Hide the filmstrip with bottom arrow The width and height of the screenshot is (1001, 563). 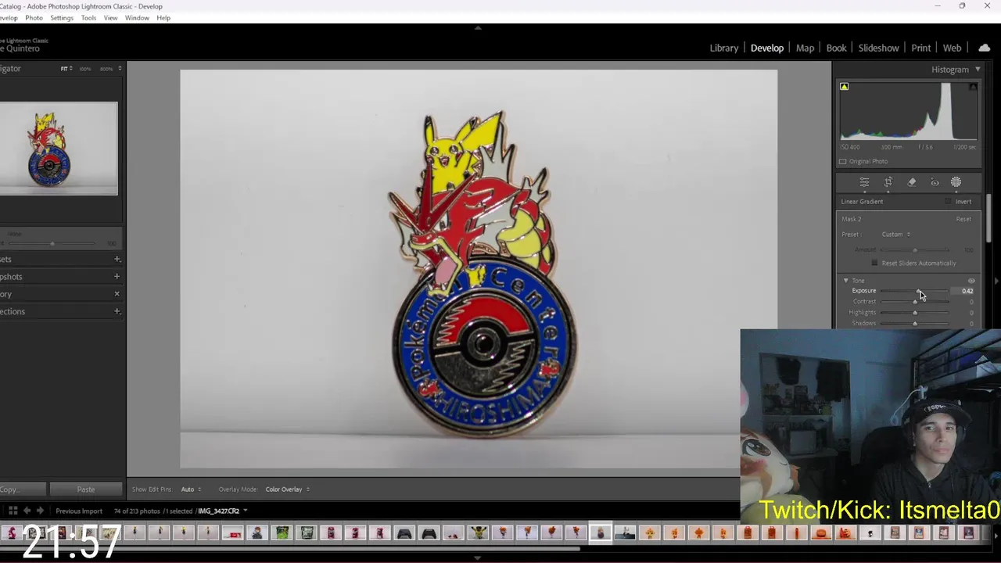click(478, 558)
